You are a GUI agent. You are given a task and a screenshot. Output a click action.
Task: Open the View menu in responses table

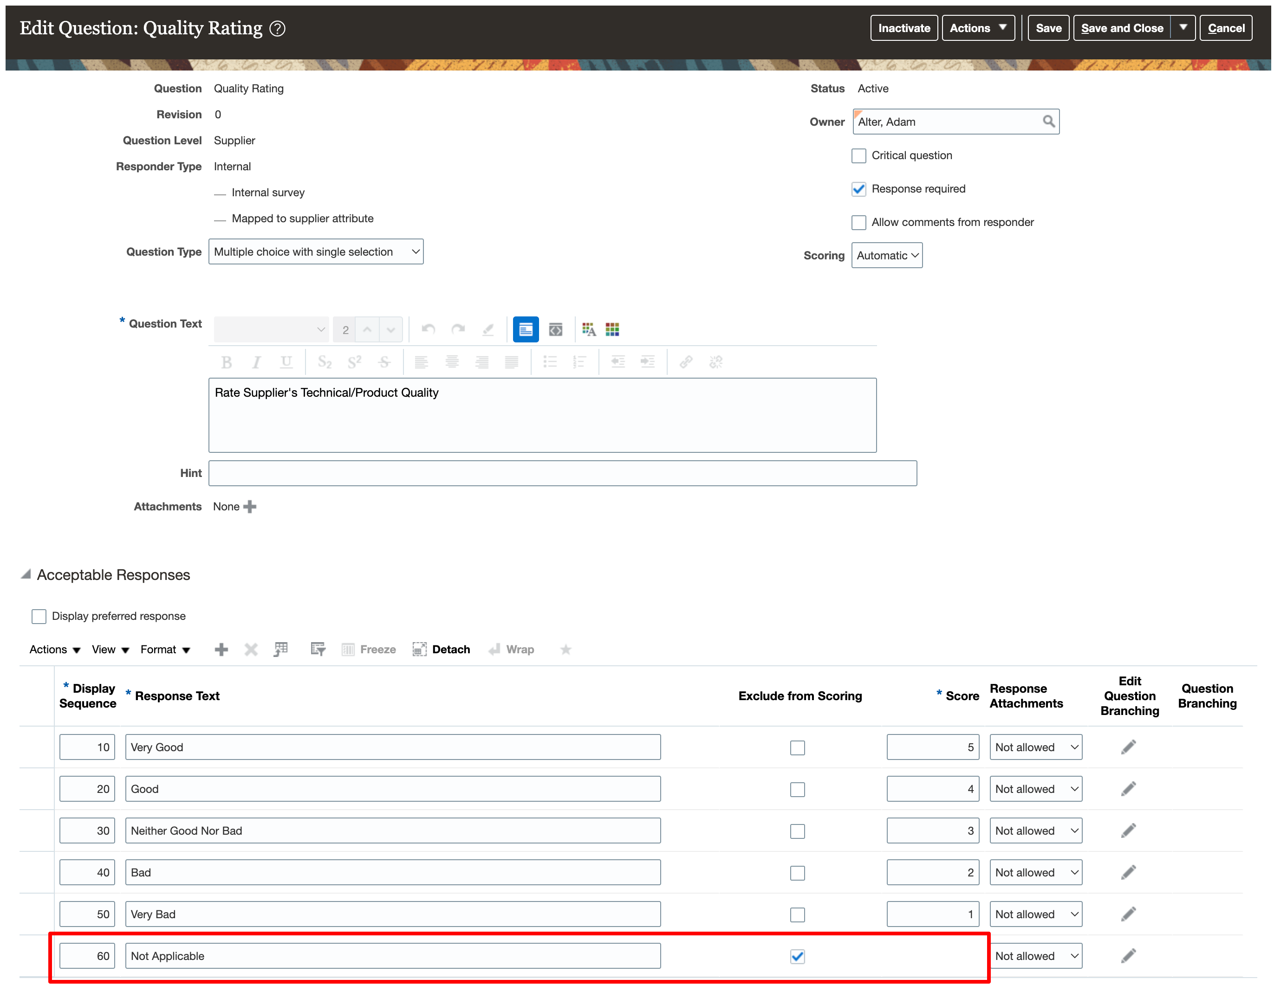pyautogui.click(x=110, y=649)
